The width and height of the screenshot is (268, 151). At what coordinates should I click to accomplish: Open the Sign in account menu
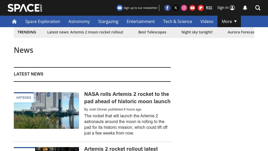point(226,8)
